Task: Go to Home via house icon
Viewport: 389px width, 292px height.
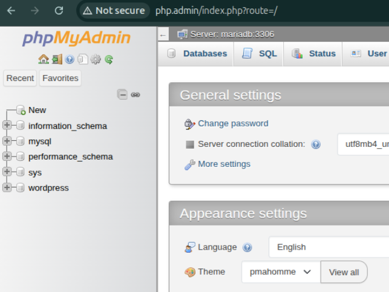Action: point(44,59)
